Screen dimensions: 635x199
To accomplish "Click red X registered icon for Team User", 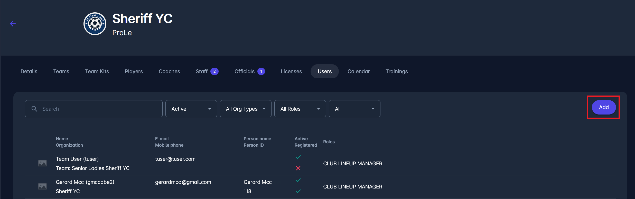I will click(x=298, y=168).
